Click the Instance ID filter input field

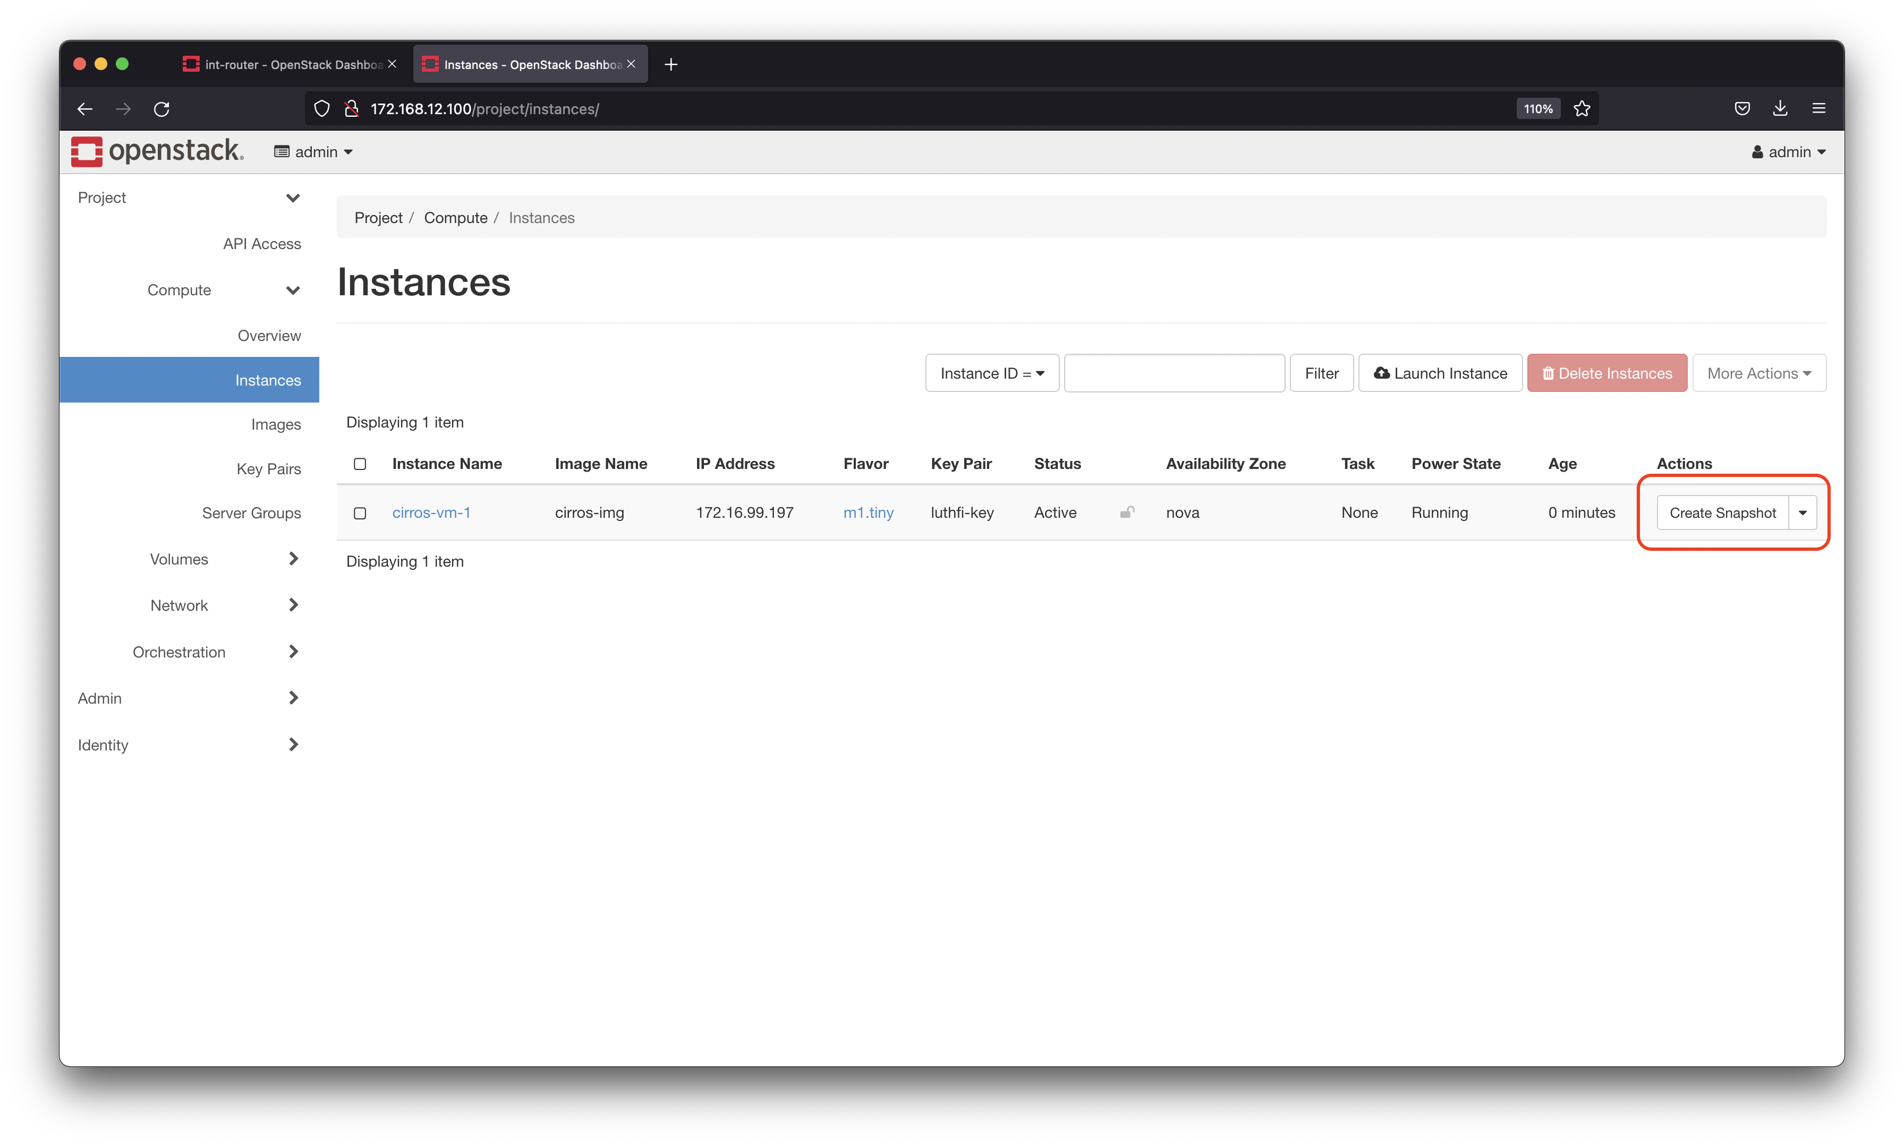1172,374
